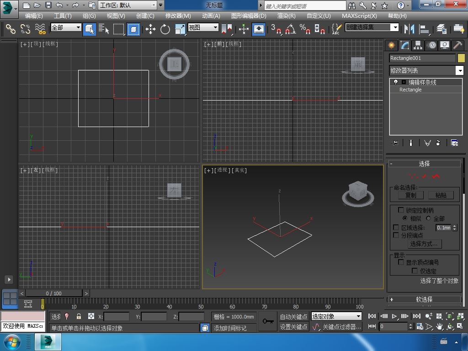The image size is (468, 351).
Task: Open the Utilities hammer panel
Action: (457, 45)
